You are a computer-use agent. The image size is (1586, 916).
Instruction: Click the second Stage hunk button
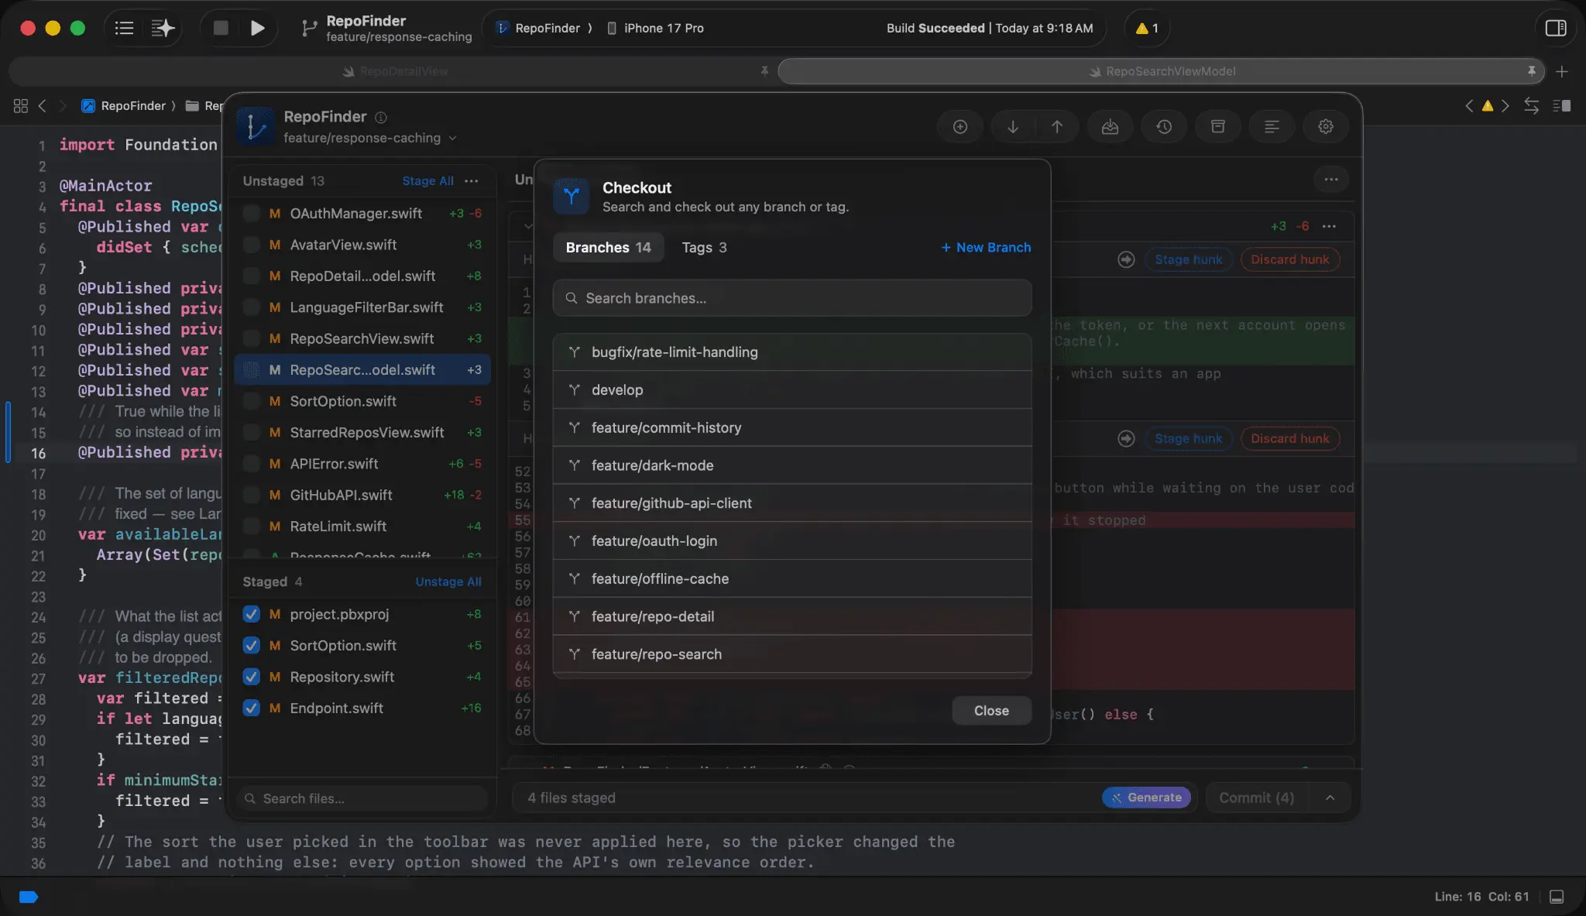click(x=1188, y=438)
